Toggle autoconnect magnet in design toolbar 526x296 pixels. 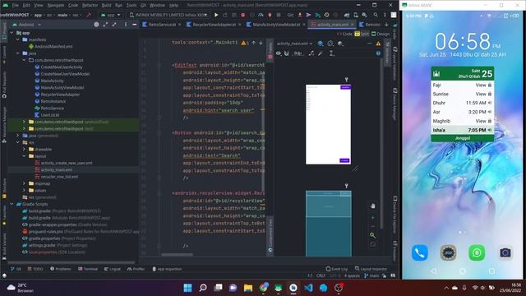(x=287, y=53)
